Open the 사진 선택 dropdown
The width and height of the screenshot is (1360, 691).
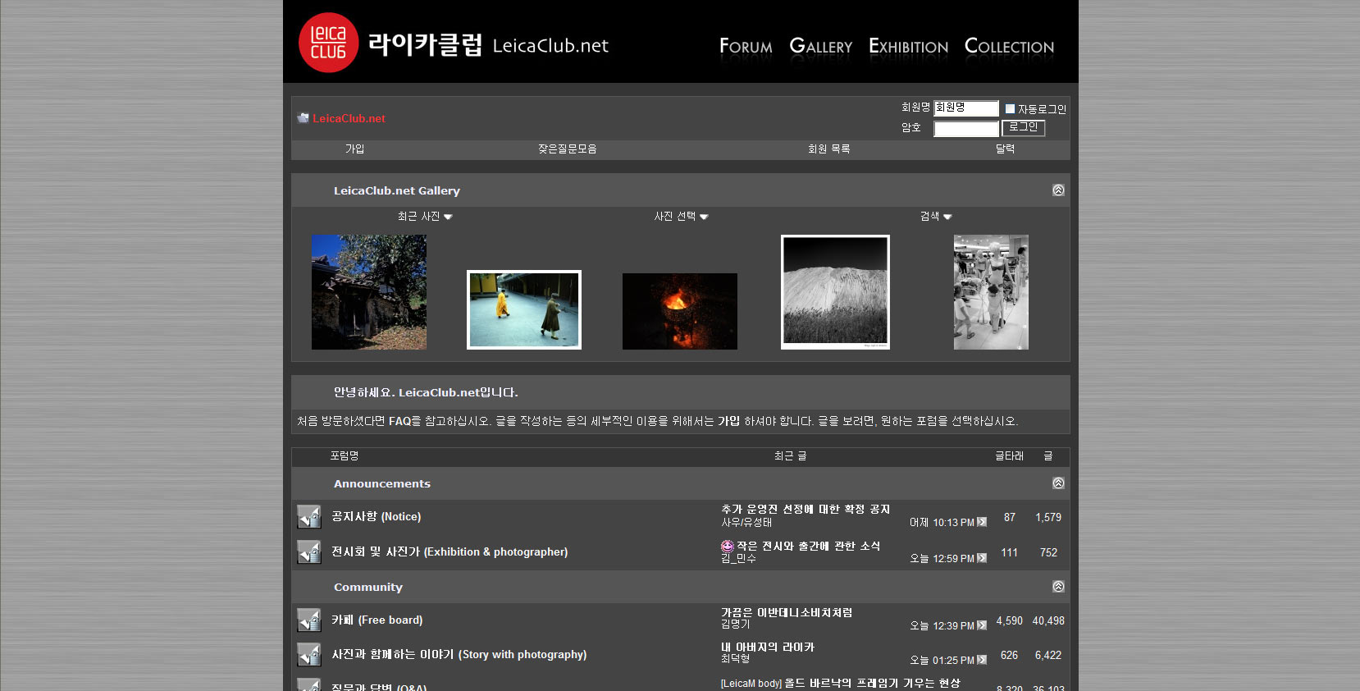[x=681, y=217]
